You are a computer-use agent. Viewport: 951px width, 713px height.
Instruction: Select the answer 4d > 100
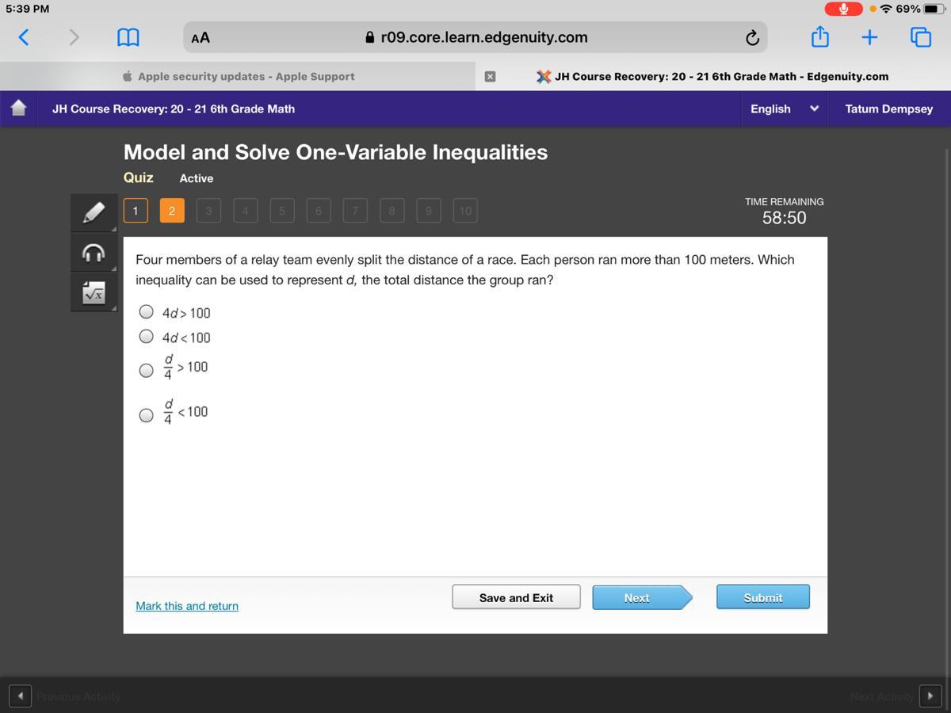(147, 312)
